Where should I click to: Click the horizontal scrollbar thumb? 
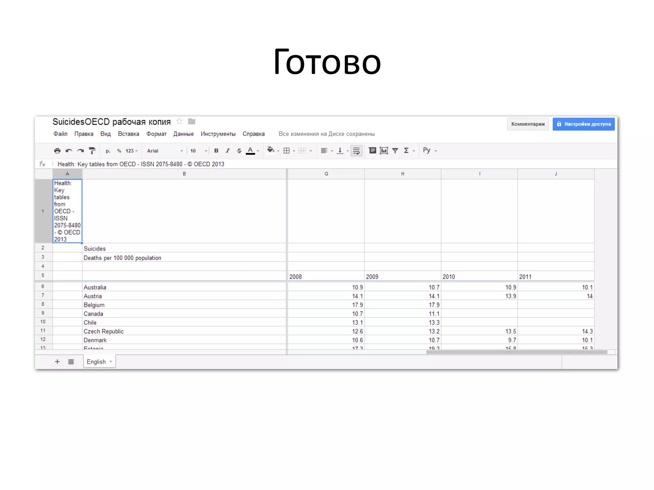pyautogui.click(x=517, y=352)
